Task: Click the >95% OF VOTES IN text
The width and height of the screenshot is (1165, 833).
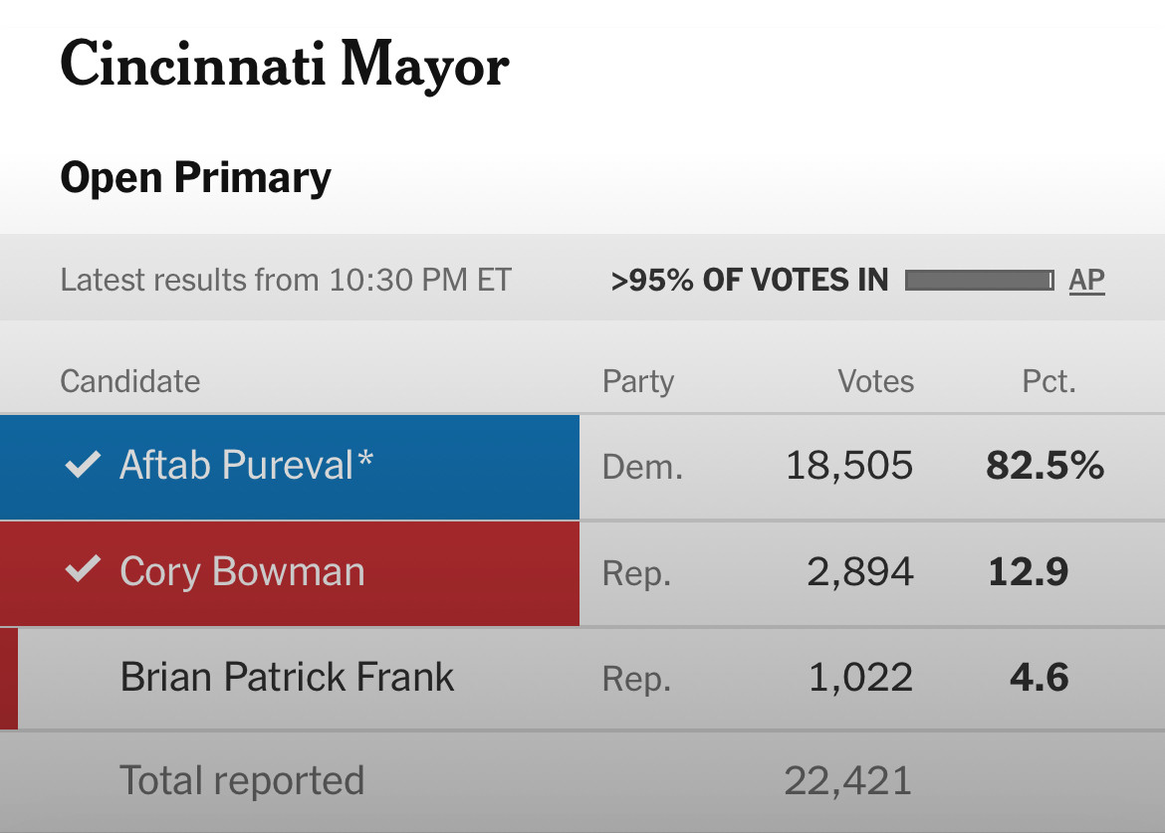Action: point(749,281)
